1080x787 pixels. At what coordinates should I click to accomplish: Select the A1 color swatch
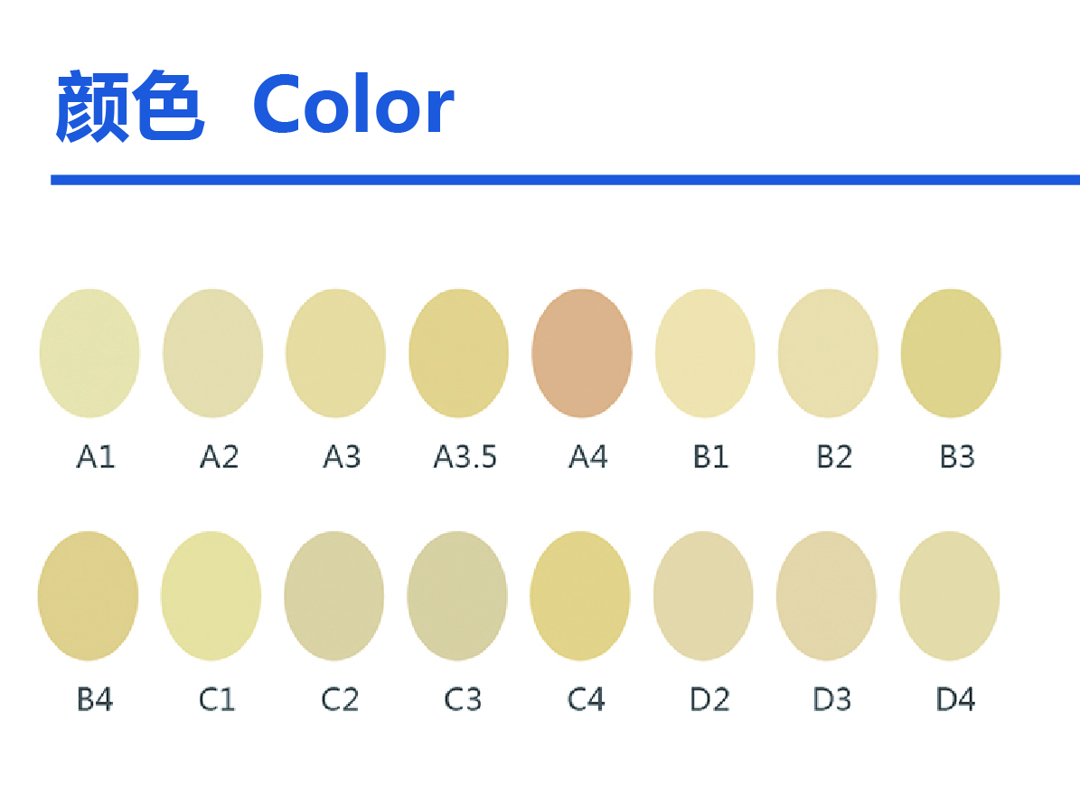tap(89, 353)
